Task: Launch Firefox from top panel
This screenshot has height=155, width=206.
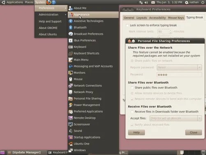Action: pos(49,2)
